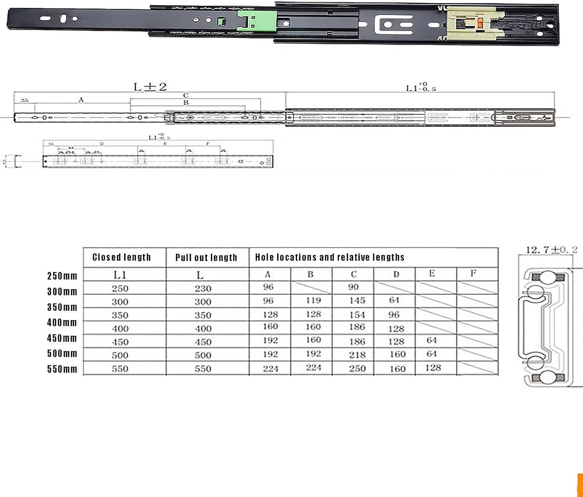This screenshot has height=497, width=583.
Task: Click the '230' pull out length value
Action: (x=203, y=289)
